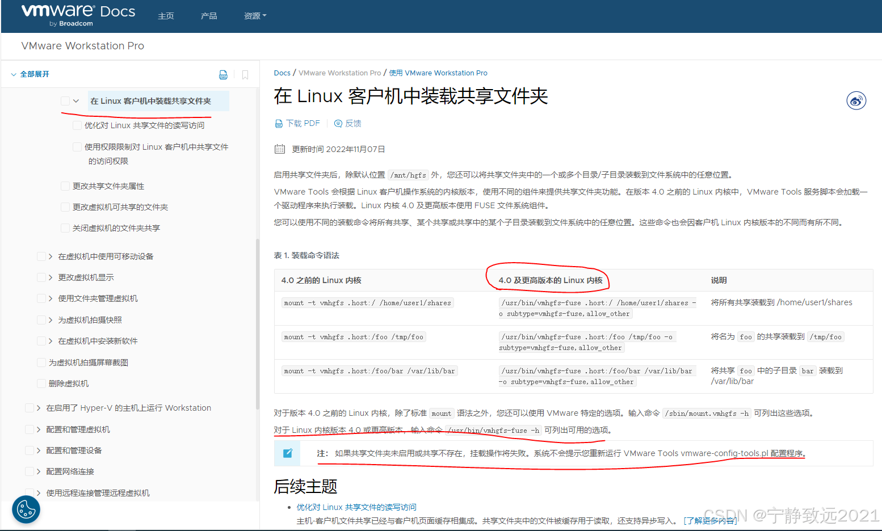Click code cell mount -t vmhgfs .host:/foo/bar /var/lib/bar

pyautogui.click(x=369, y=371)
